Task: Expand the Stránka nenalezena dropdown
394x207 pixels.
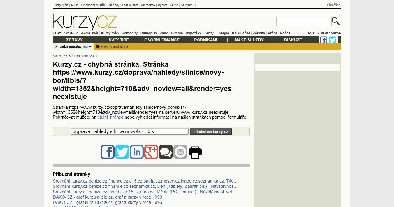Action: [x=73, y=47]
